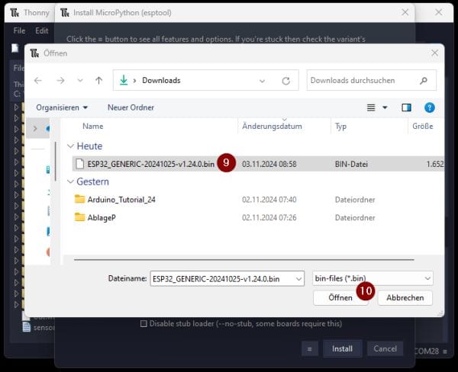Click the Abbrechen button

pyautogui.click(x=405, y=298)
